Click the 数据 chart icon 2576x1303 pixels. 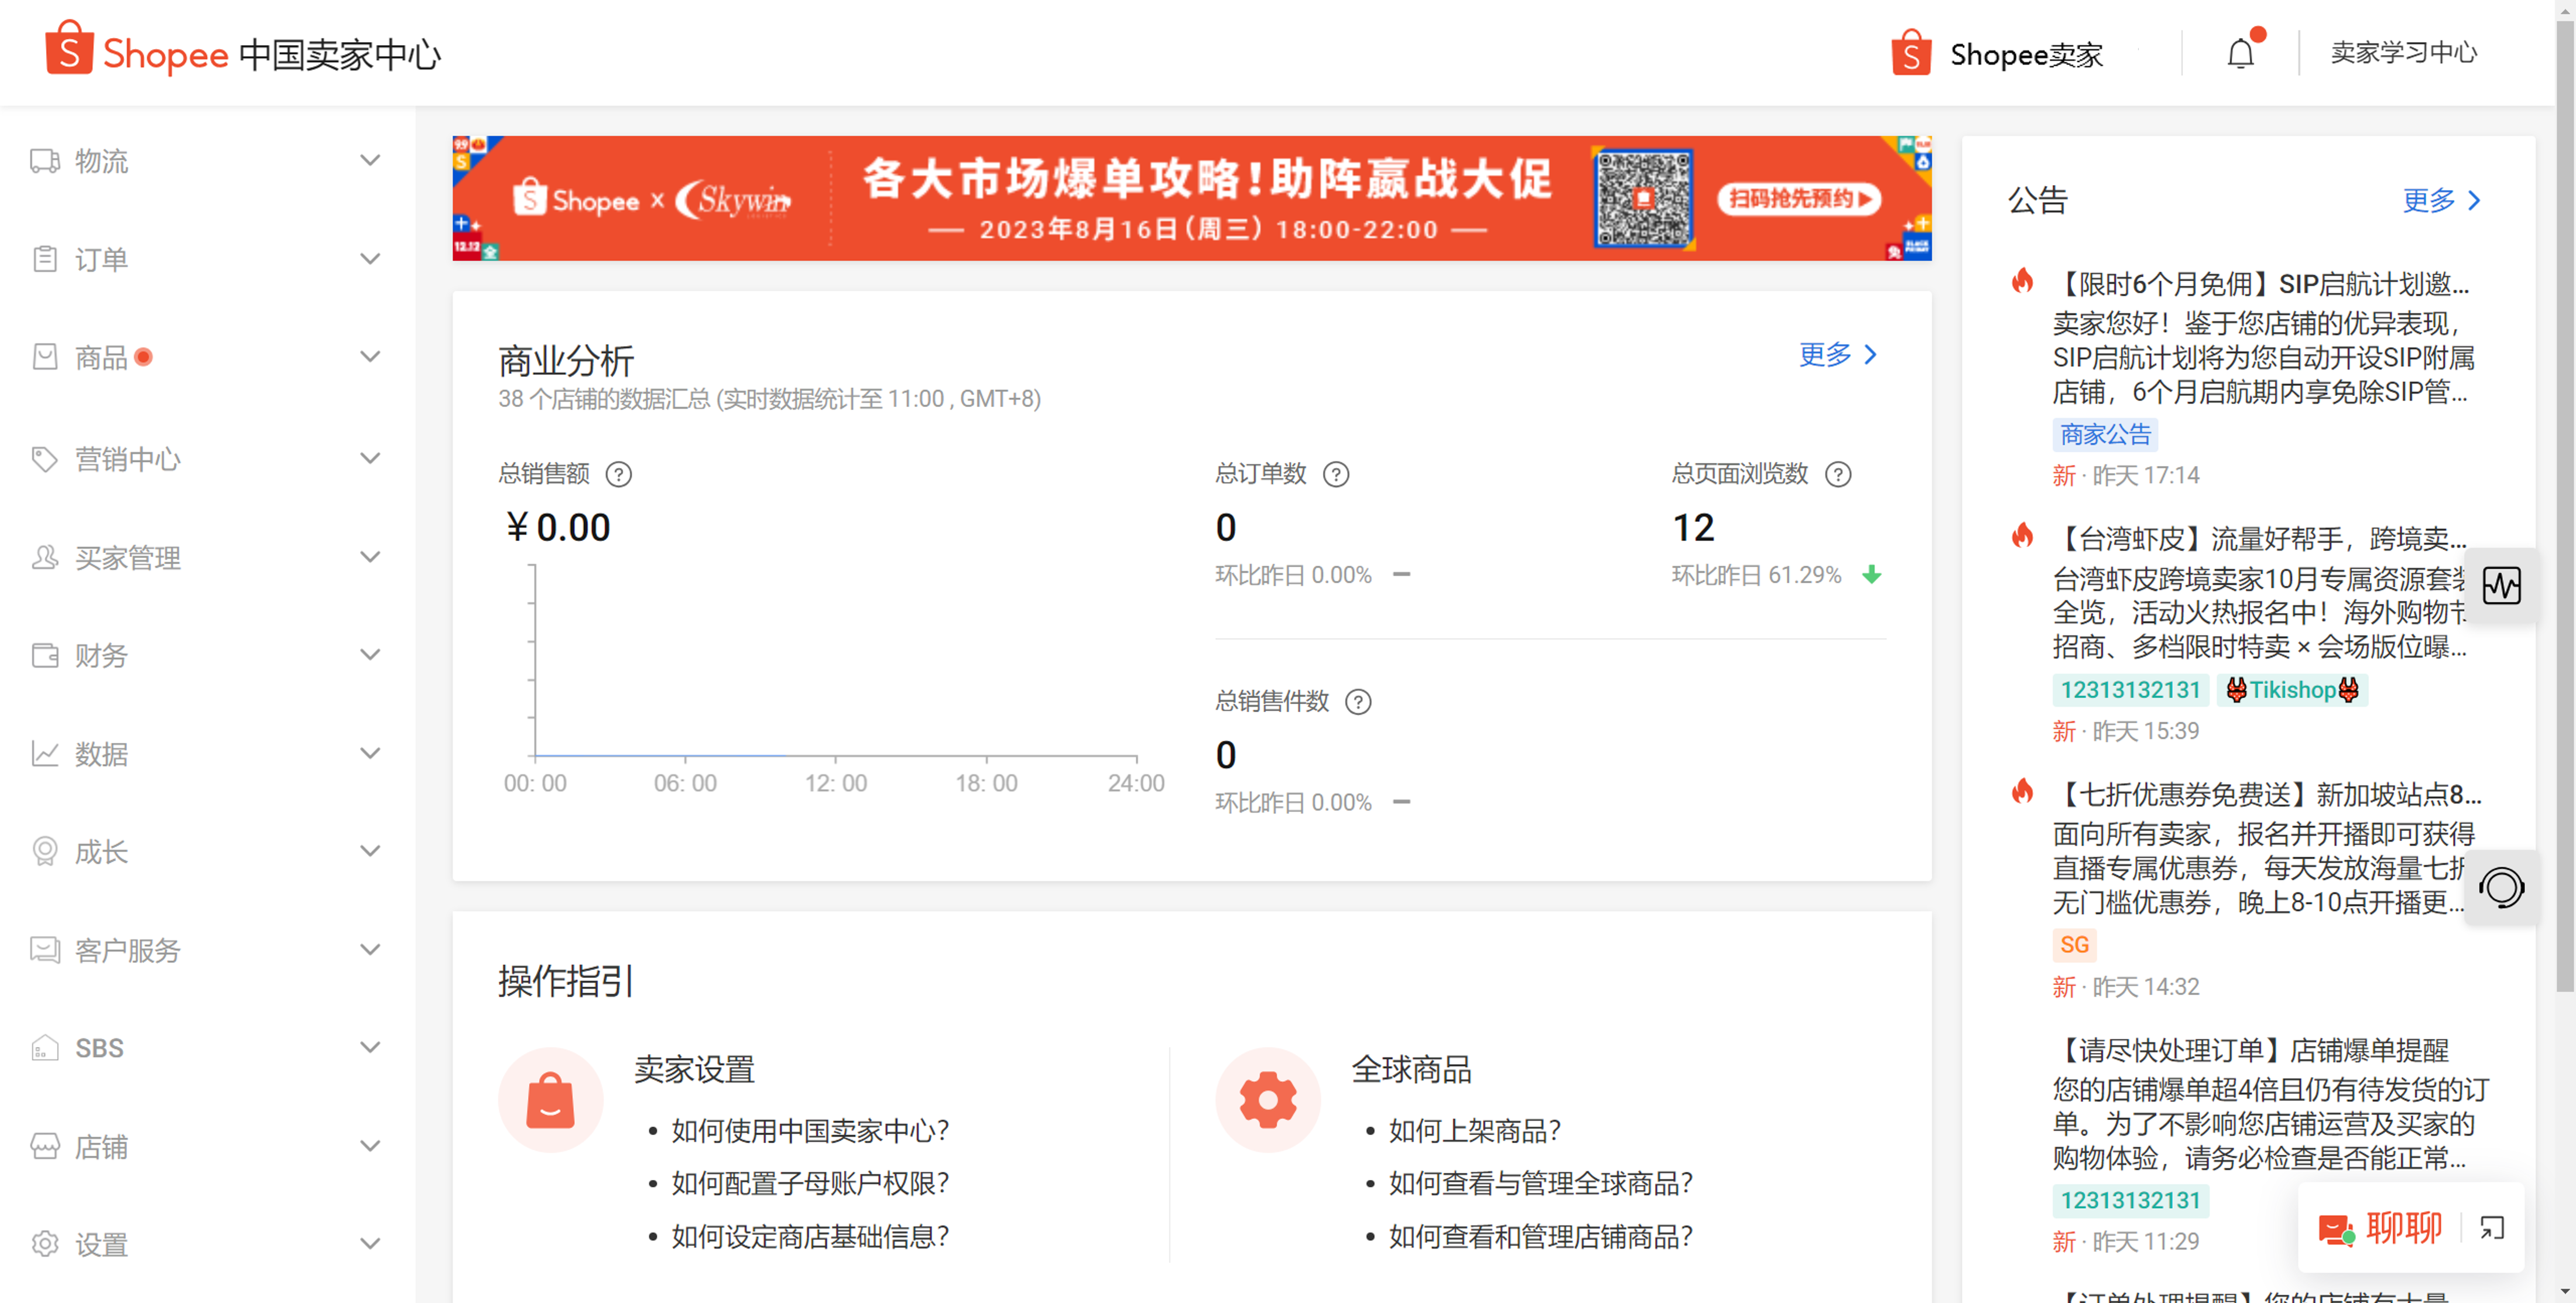[45, 753]
